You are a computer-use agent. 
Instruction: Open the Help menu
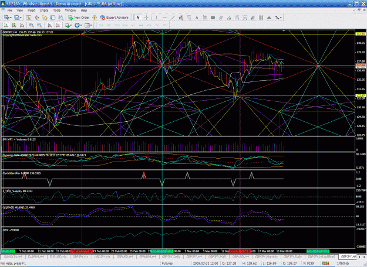click(x=84, y=11)
